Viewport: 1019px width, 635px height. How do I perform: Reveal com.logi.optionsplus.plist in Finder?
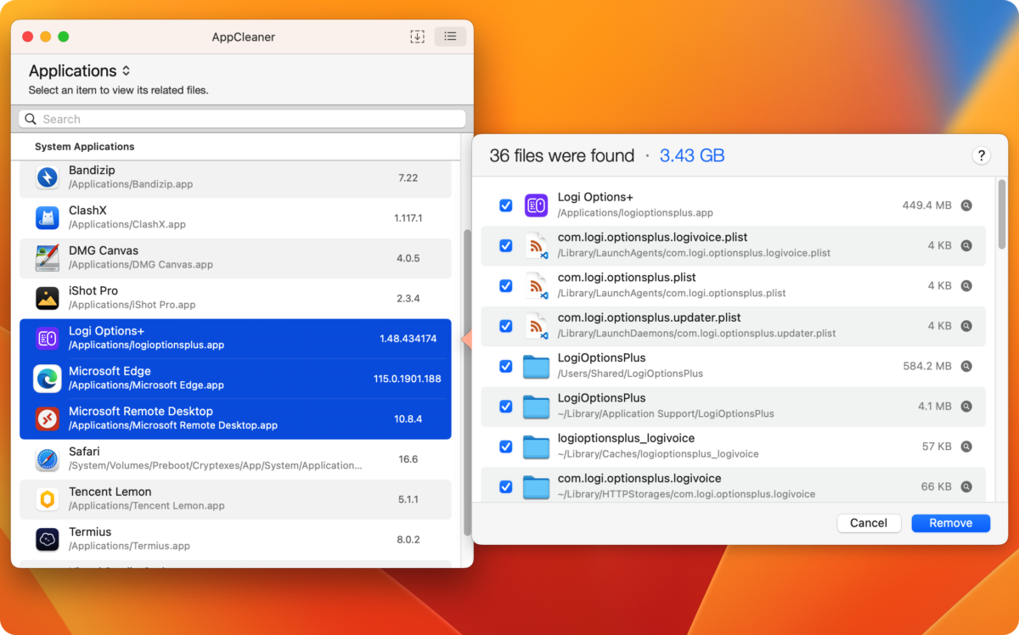pyautogui.click(x=966, y=286)
